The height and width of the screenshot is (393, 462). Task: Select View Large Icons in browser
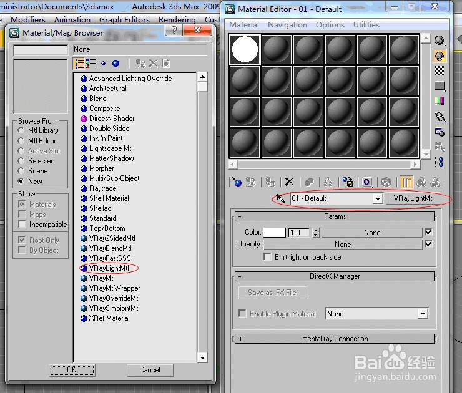[x=115, y=63]
